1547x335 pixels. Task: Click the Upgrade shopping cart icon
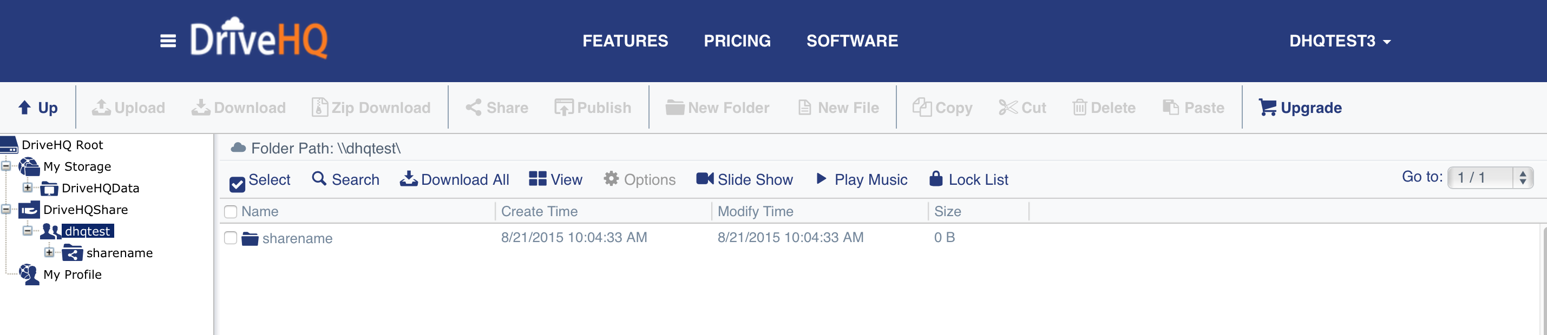tap(1267, 108)
